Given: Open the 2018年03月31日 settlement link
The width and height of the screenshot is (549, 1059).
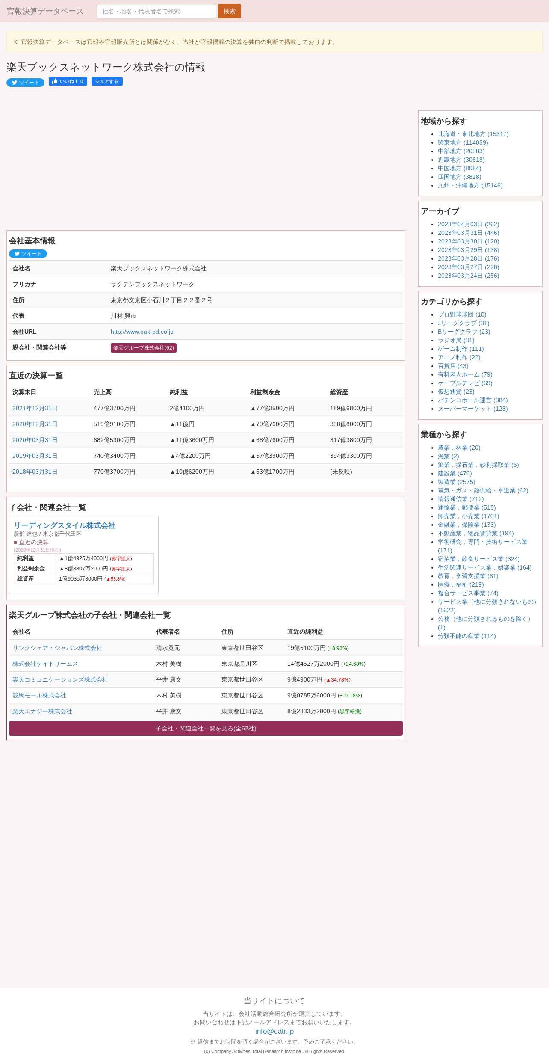Looking at the screenshot, I should click(x=35, y=472).
